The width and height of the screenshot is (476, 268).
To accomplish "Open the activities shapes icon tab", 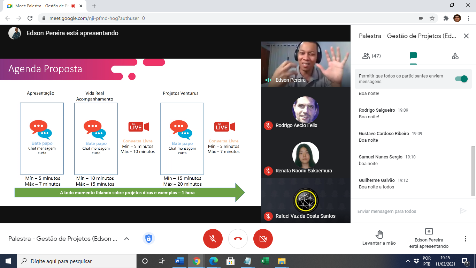I will 455,56.
